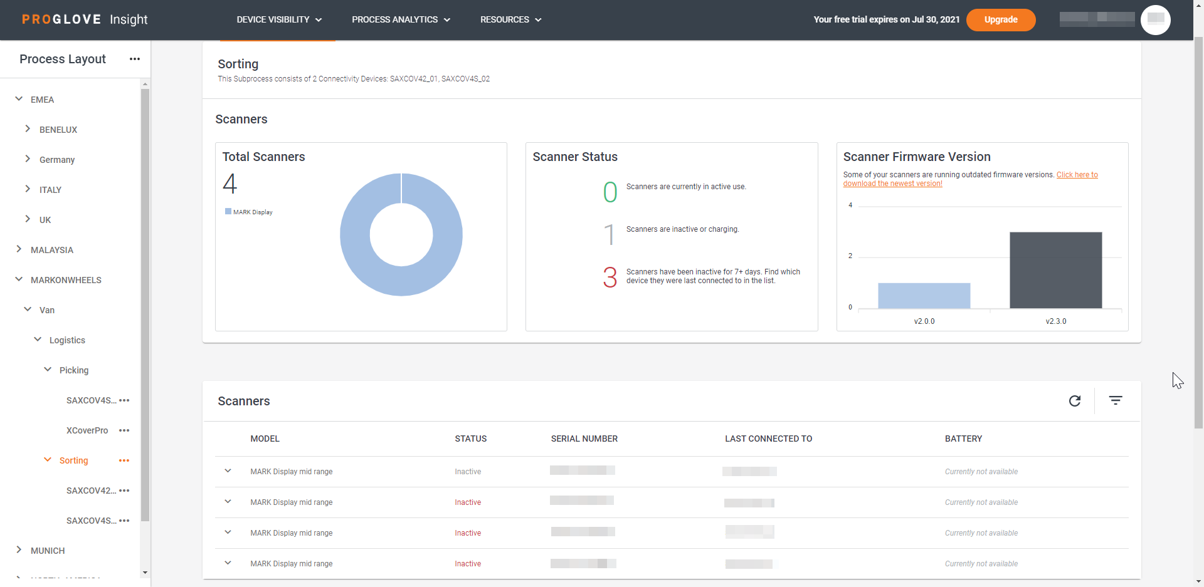The image size is (1204, 587).
Task: Collapse the MARKONWHEELS tree node
Action: (x=19, y=279)
